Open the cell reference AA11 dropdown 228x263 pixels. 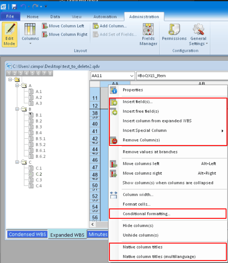pos(132,76)
